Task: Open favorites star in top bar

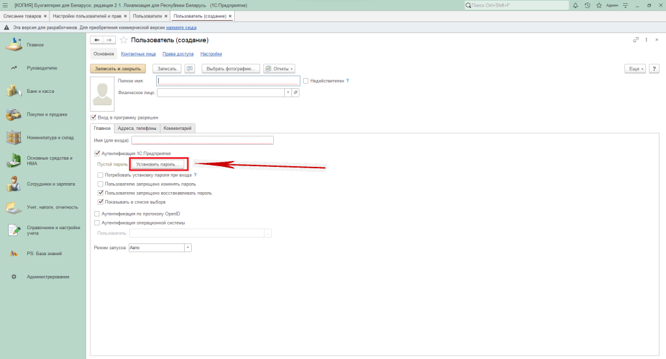Action: tap(598, 5)
